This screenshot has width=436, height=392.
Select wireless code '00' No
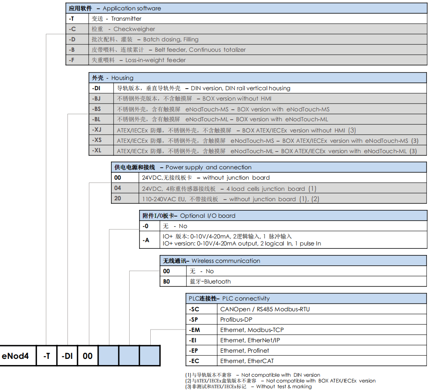pyautogui.click(x=173, y=271)
